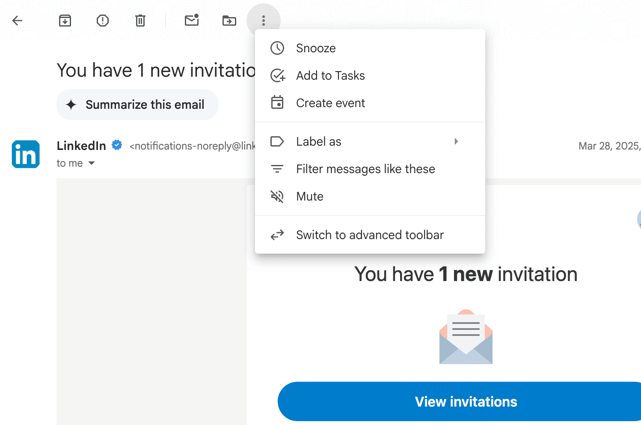Click the View invitations button
This screenshot has width=641, height=425.
(466, 401)
